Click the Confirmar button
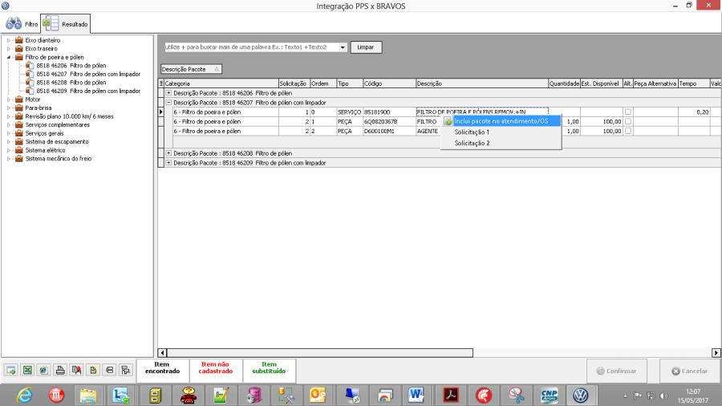The height and width of the screenshot is (406, 722). pyautogui.click(x=617, y=371)
